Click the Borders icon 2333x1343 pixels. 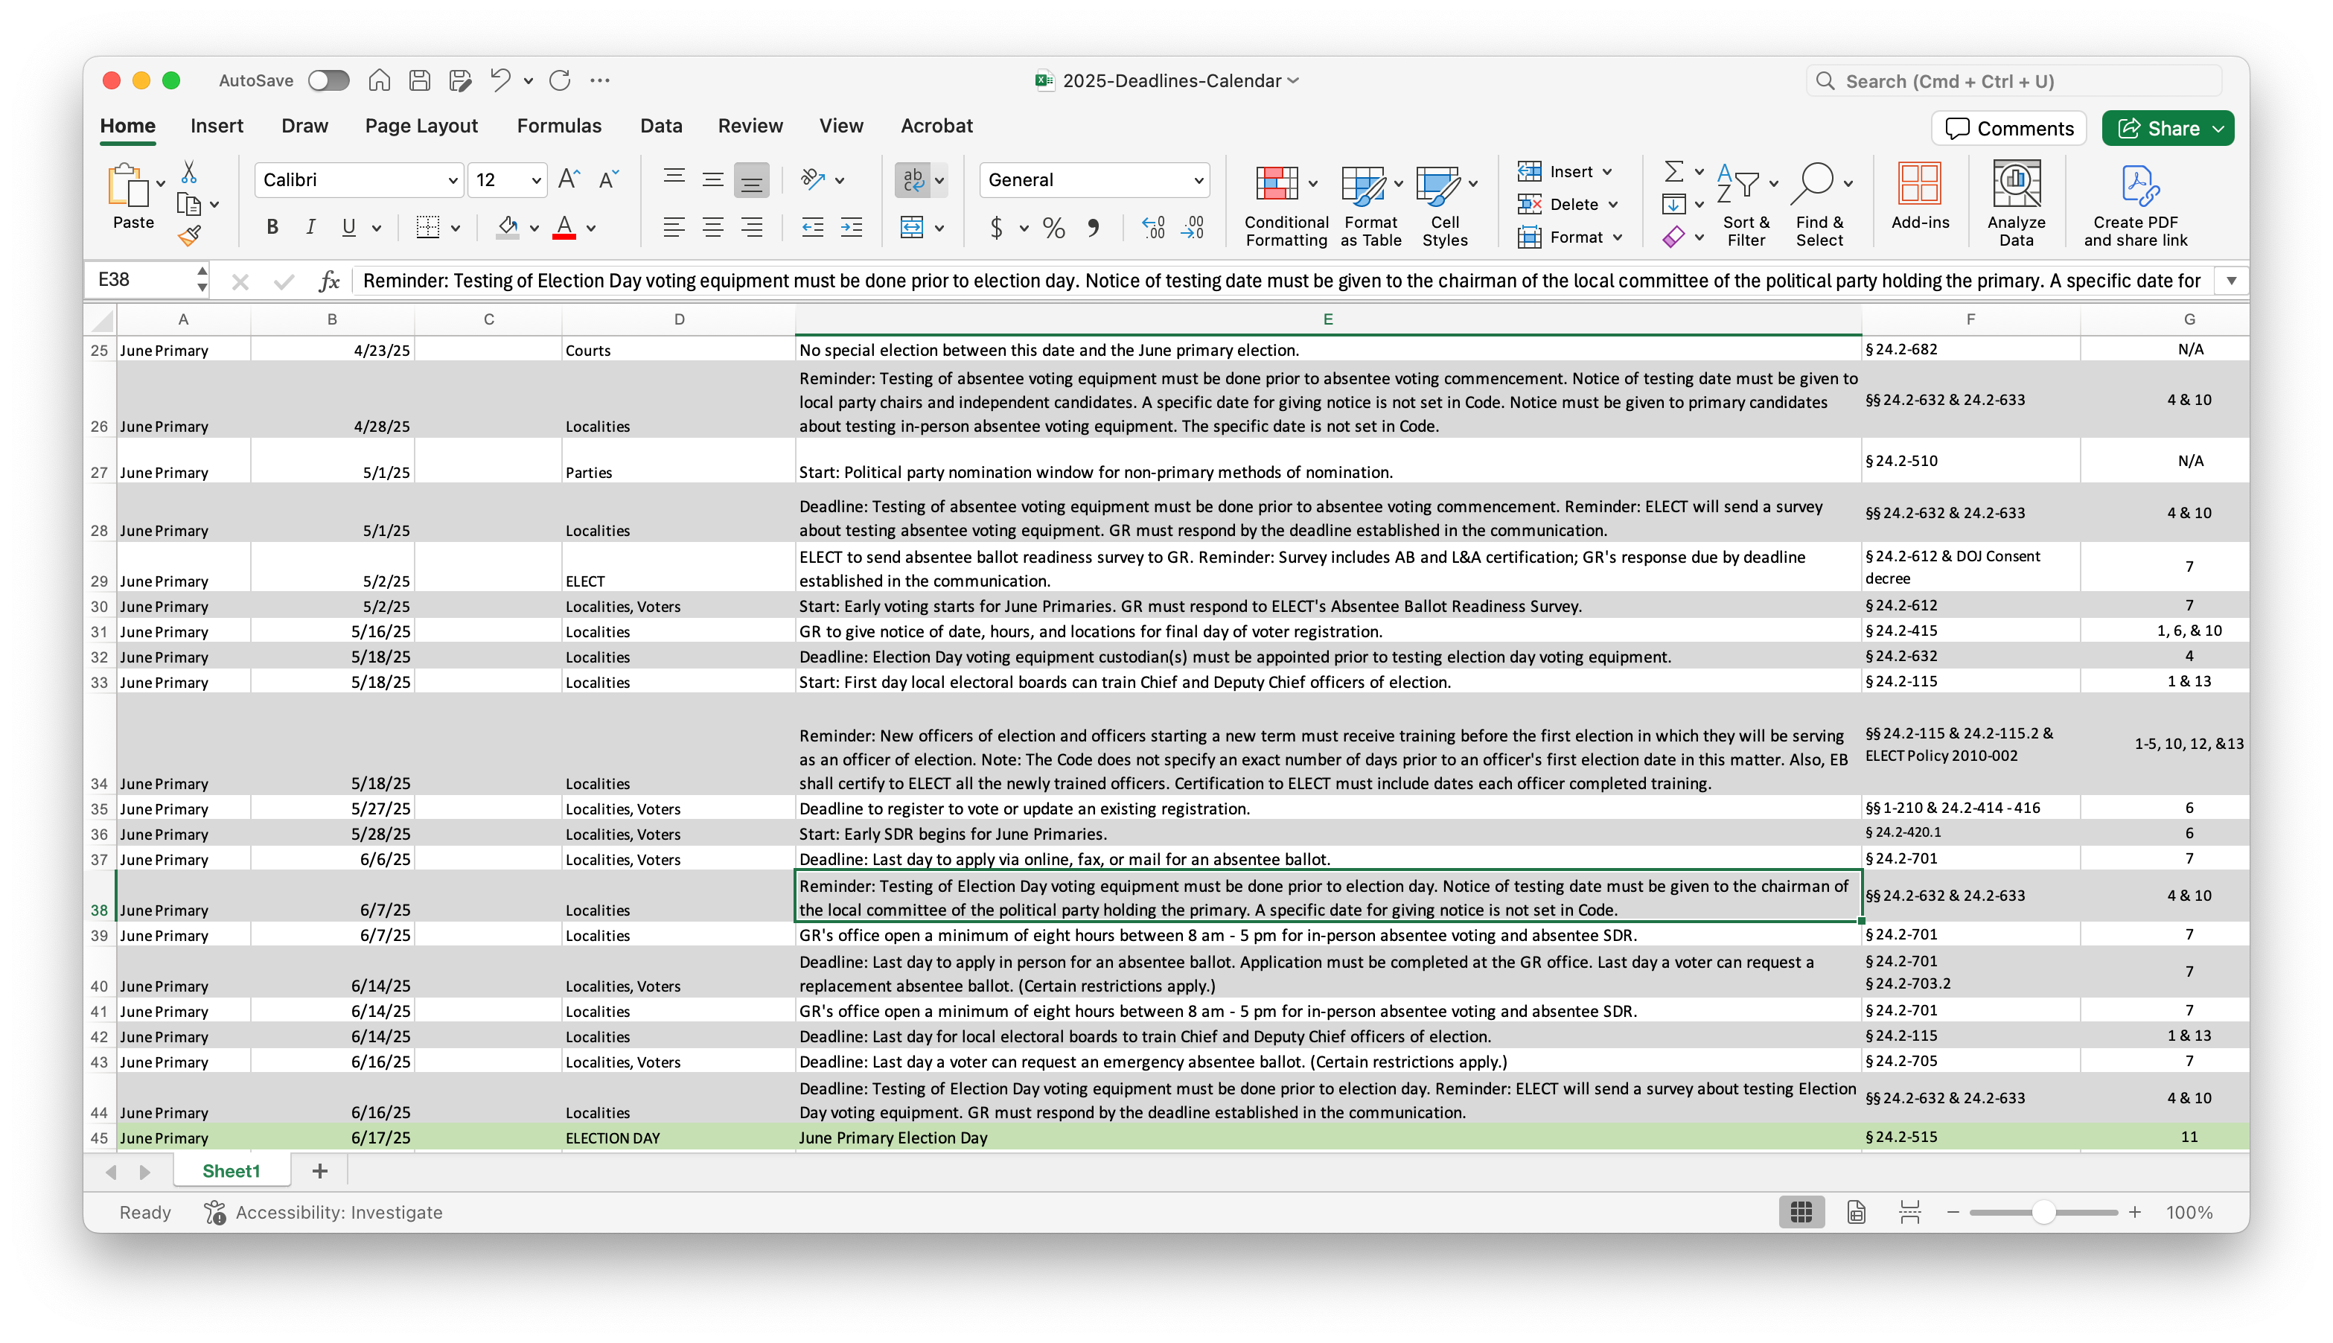(427, 227)
